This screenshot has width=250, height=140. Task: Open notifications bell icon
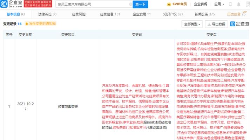coord(238,4)
